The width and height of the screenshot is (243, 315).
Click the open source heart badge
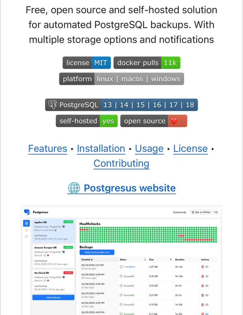click(x=154, y=121)
